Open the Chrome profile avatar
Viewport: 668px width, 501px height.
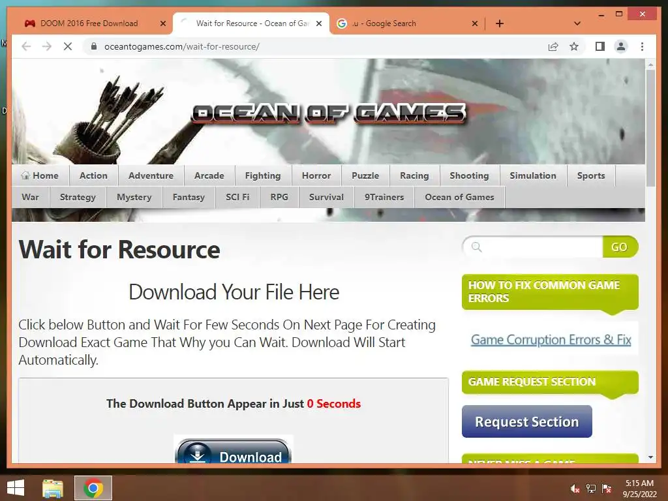tap(621, 46)
